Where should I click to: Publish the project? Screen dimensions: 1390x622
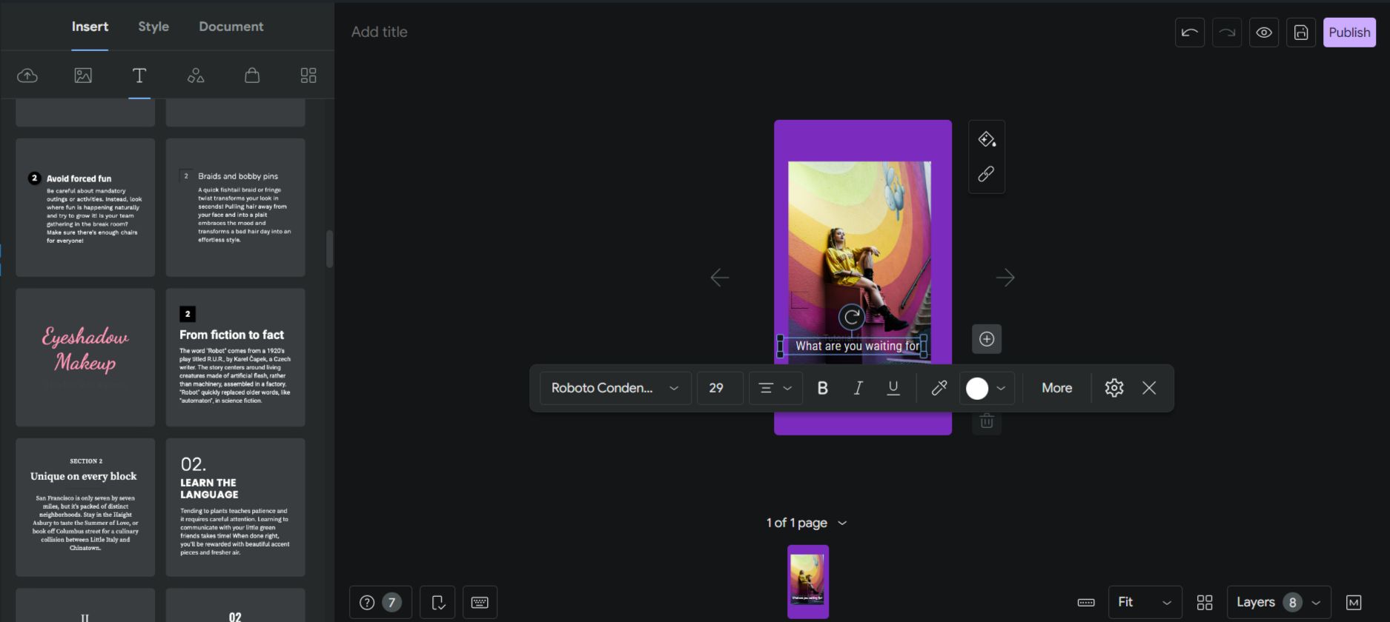point(1349,33)
